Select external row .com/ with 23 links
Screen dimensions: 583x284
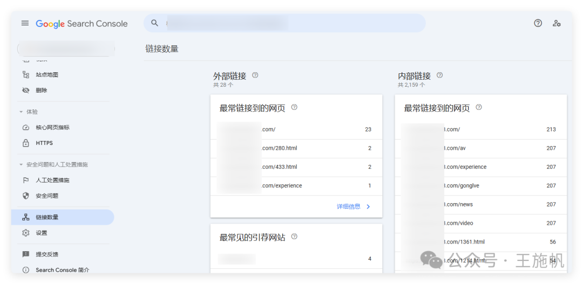296,129
